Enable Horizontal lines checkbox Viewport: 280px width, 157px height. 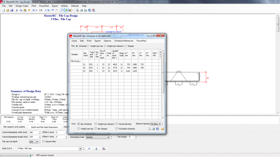pos(117,124)
